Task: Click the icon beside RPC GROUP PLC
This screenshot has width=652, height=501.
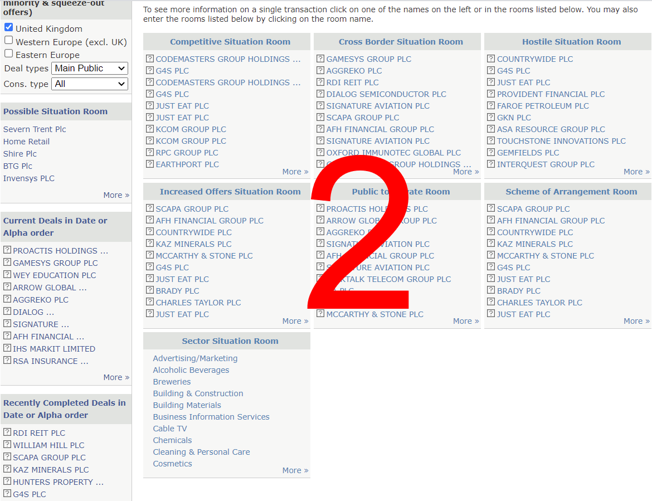Action: coord(150,152)
